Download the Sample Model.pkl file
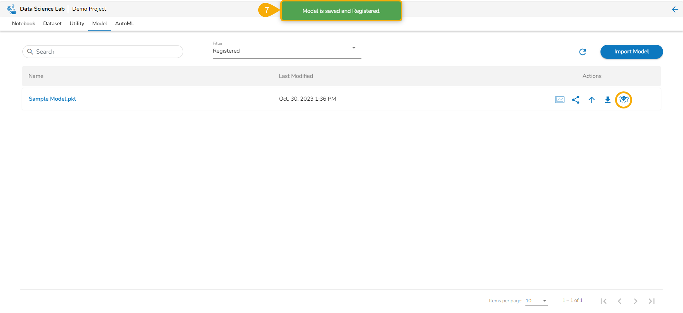 tap(608, 100)
